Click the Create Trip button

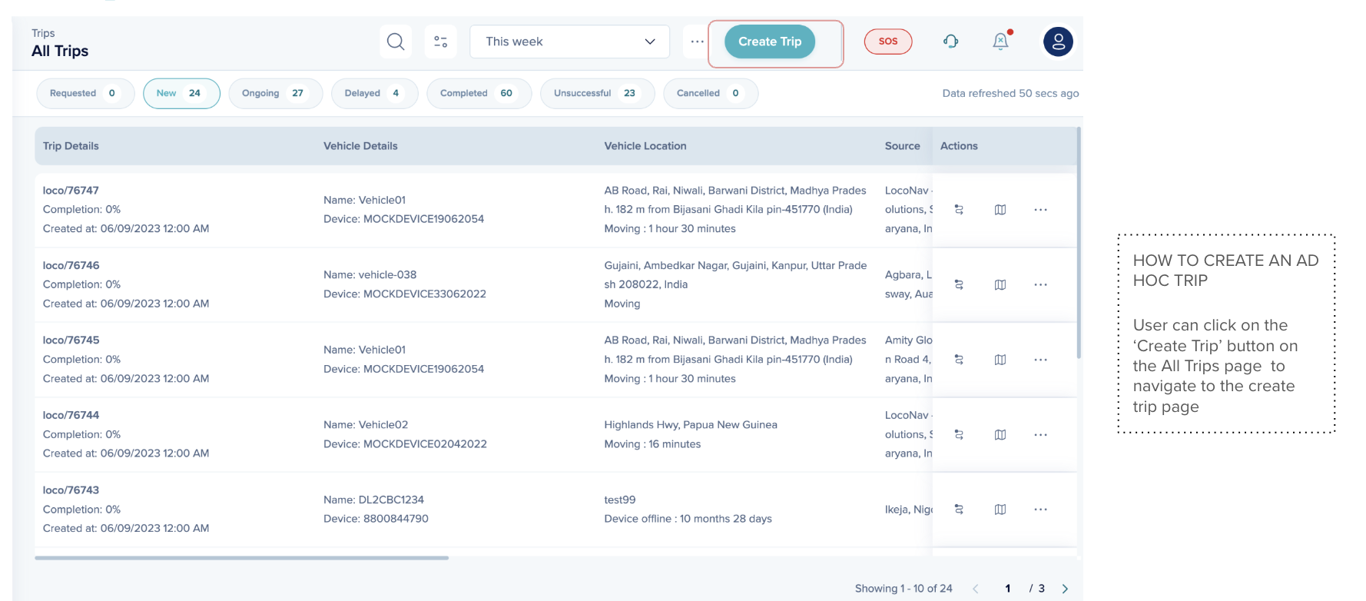770,42
